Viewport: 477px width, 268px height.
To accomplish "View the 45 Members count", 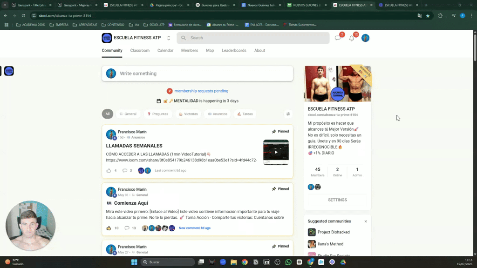I will [318, 172].
